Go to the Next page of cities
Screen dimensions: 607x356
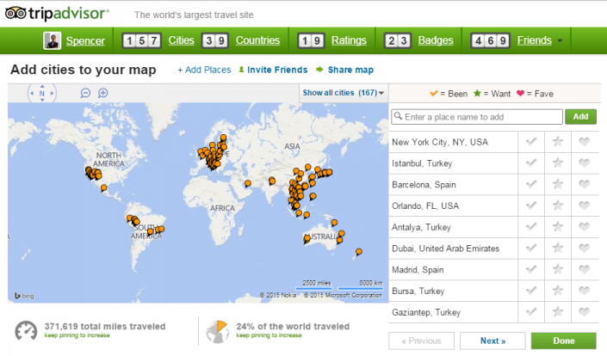[x=492, y=341]
